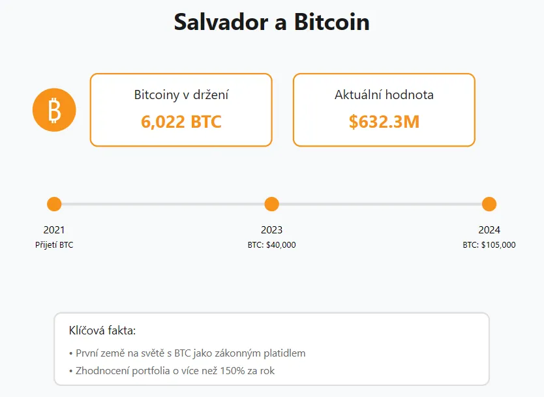Click the 6,022 BTC amount
Viewport: 544px width, 397px height.
[181, 121]
